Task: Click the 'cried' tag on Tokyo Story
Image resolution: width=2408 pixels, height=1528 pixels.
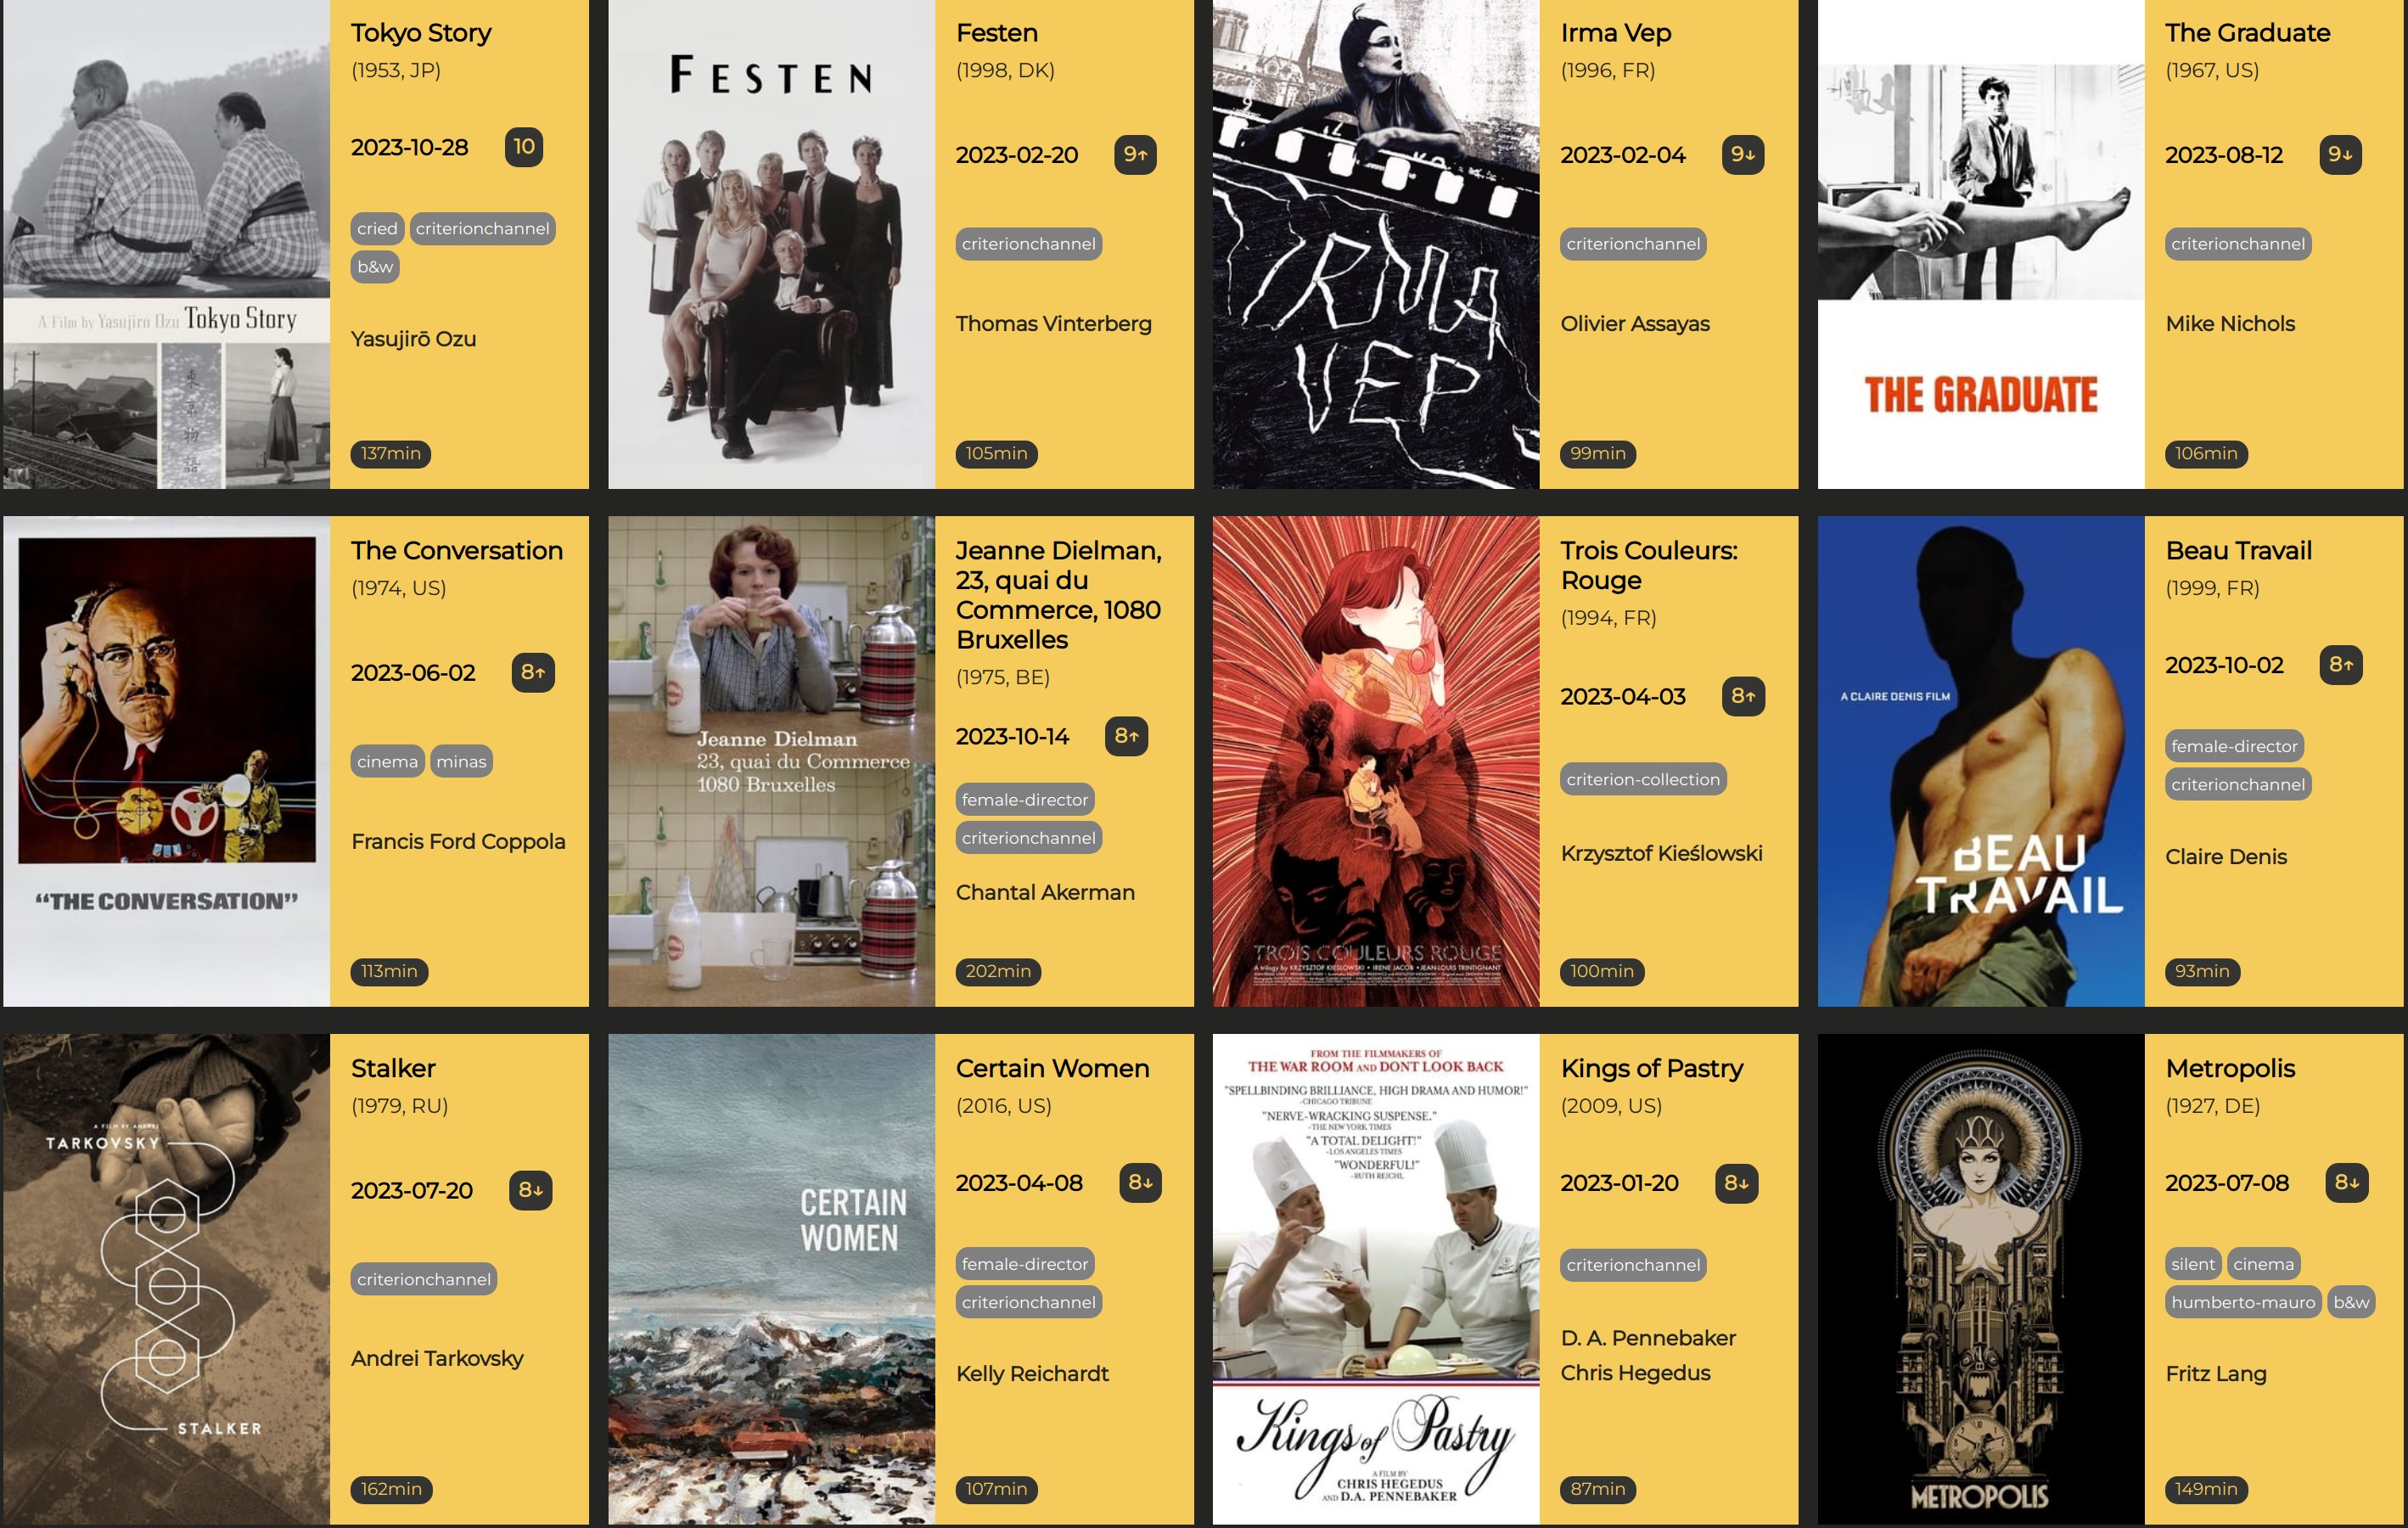Action: point(377,229)
